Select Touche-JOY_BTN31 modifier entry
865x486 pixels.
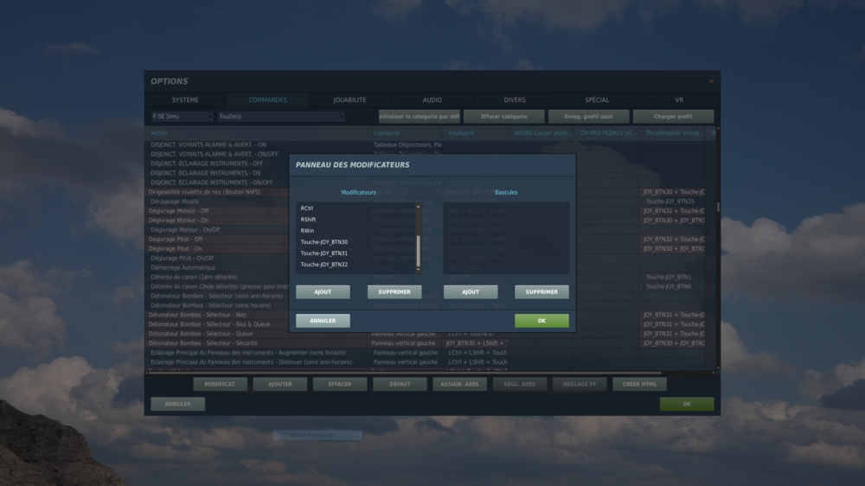tap(356, 253)
